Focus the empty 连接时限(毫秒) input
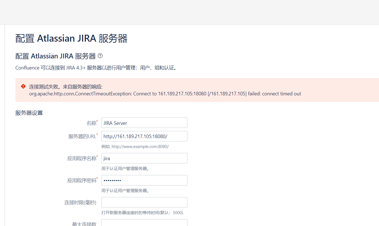 (144, 202)
